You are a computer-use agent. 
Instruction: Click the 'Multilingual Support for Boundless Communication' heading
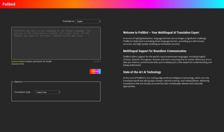pos(155,51)
